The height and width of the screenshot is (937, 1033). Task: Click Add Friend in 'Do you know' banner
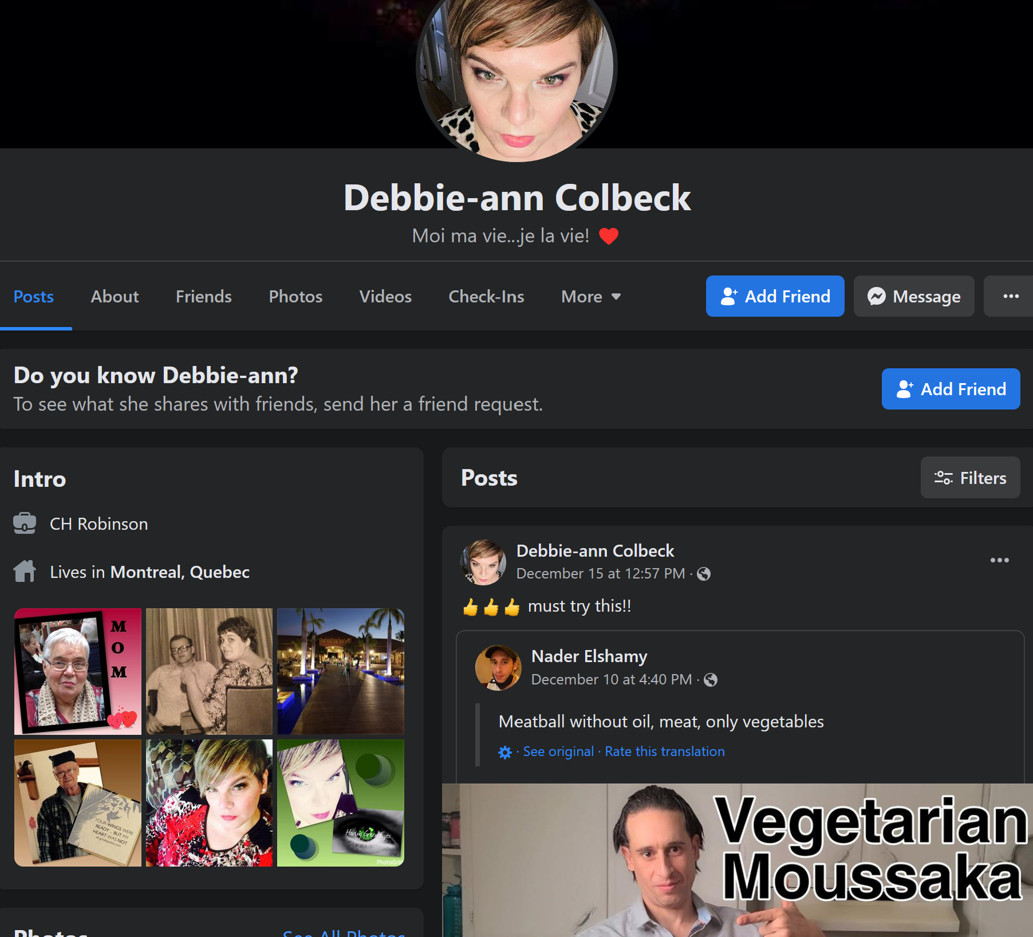pyautogui.click(x=951, y=389)
